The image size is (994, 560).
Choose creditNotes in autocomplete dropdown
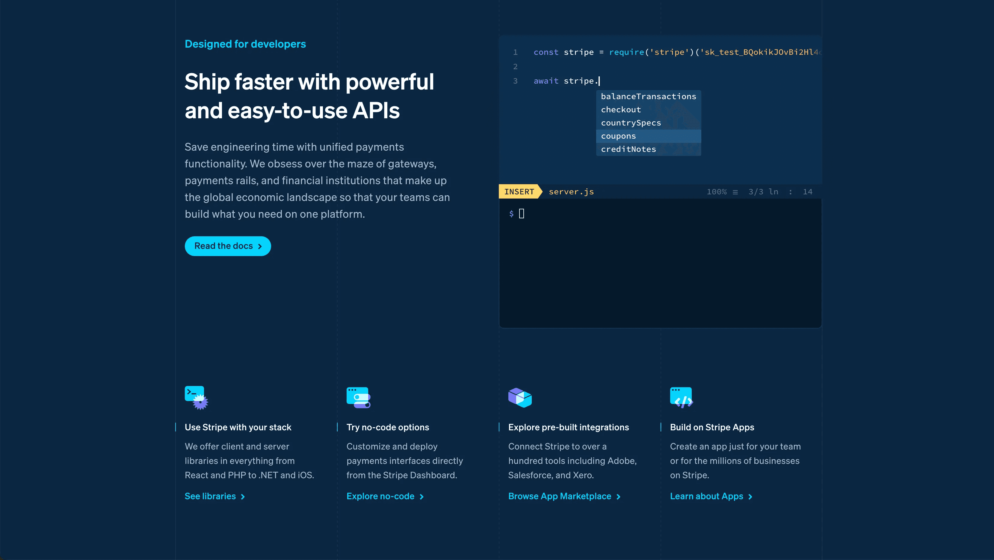click(x=648, y=149)
